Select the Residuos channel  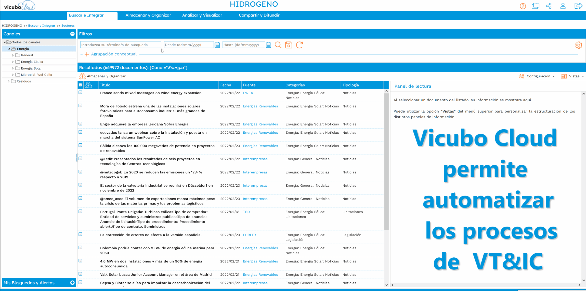point(24,81)
